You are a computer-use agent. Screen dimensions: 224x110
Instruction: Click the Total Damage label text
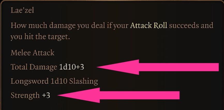click(34, 67)
